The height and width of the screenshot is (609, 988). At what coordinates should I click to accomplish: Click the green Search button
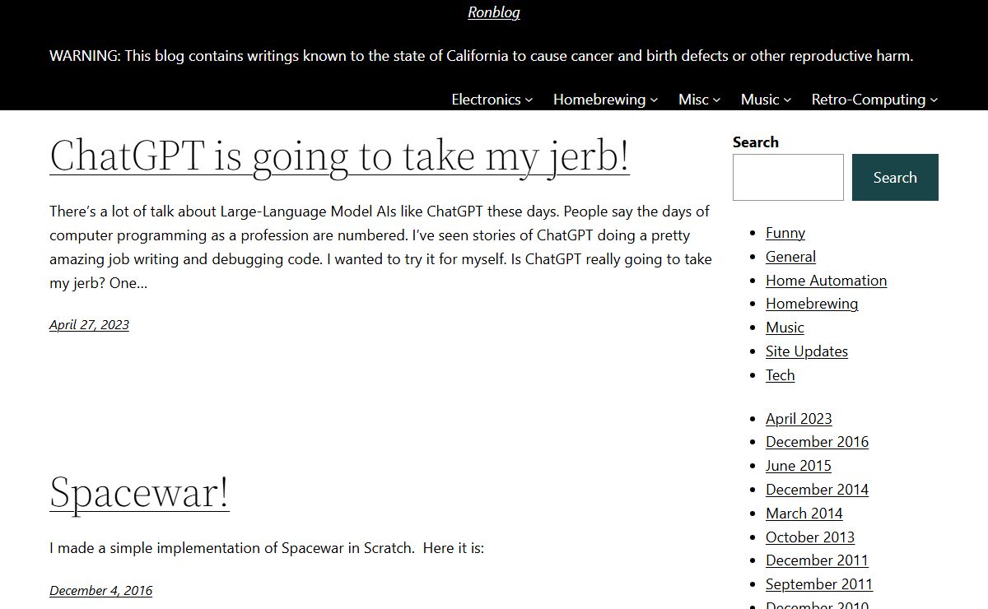pyautogui.click(x=895, y=177)
